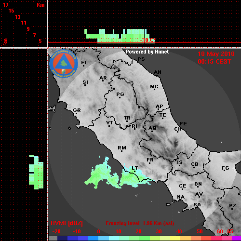Click the green echo in top cross-section

coord(120,36)
